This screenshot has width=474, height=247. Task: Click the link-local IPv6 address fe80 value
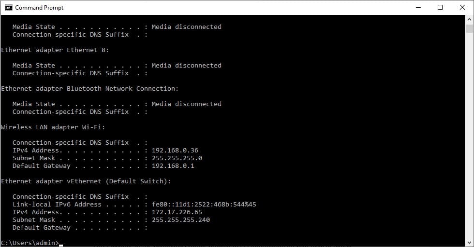click(204, 204)
